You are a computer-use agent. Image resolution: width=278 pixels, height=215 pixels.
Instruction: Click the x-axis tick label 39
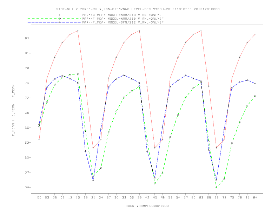[x=139, y=197]
